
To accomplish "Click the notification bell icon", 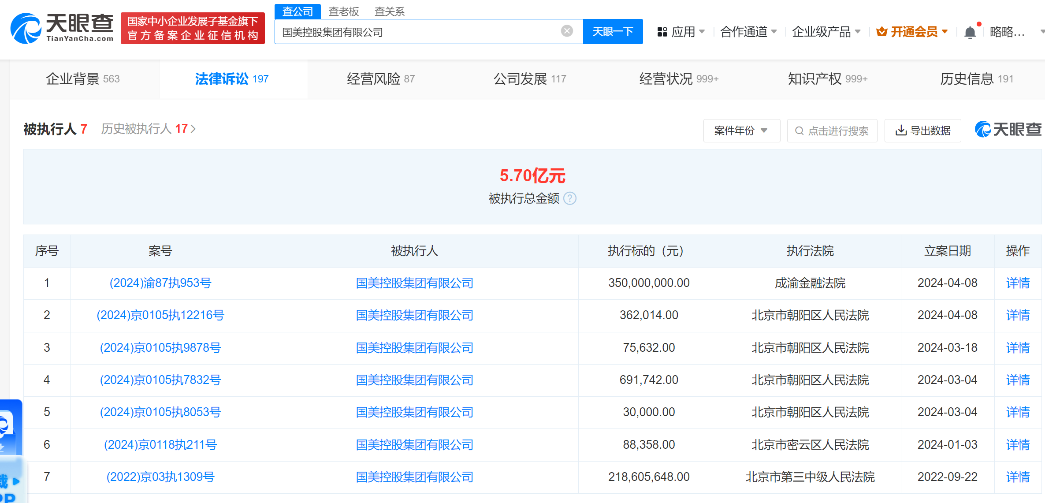I will point(970,32).
